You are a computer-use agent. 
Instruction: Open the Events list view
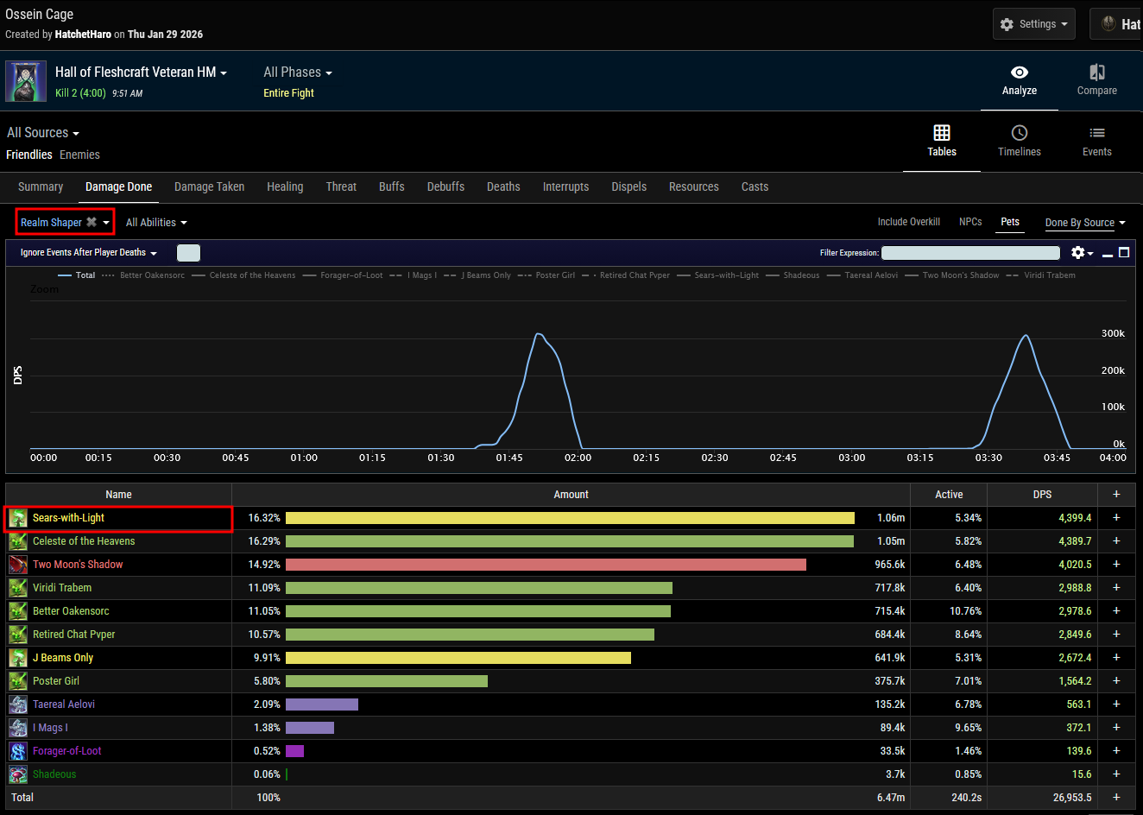tap(1096, 133)
